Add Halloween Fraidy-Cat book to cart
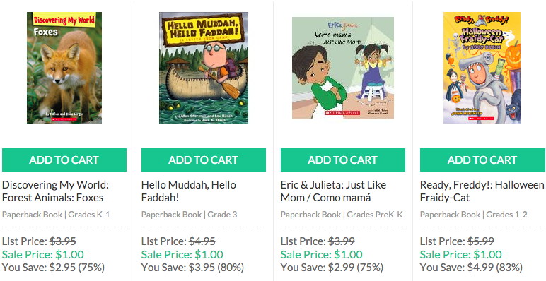Screen dimensions: 546x281 482,160
